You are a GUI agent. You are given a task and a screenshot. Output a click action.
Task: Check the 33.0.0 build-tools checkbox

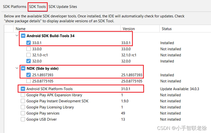[28, 49]
